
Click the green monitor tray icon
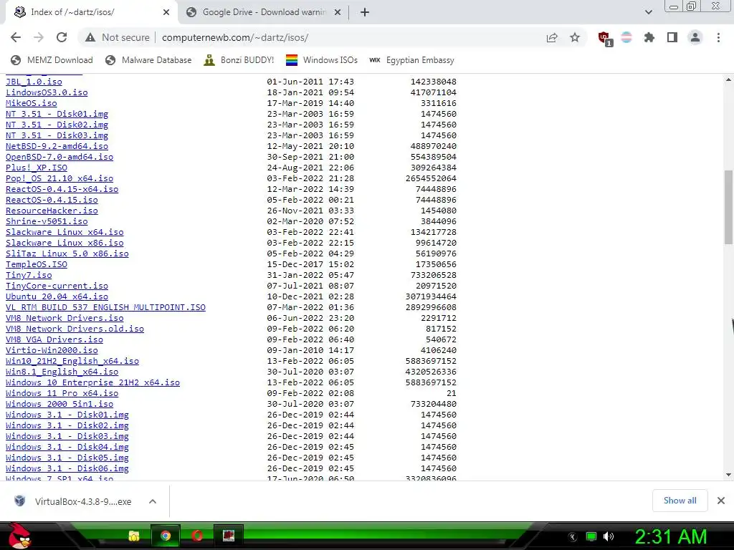click(591, 536)
